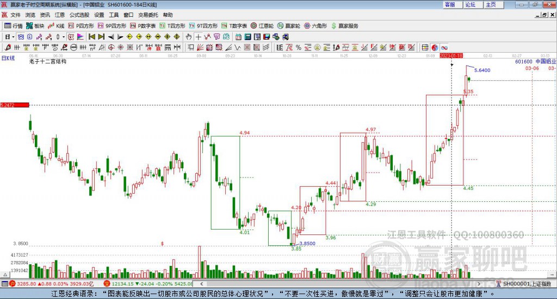Viewport: 557px width, 299px height.
Task: Open the T数字表 time number table
Action: click(234, 26)
